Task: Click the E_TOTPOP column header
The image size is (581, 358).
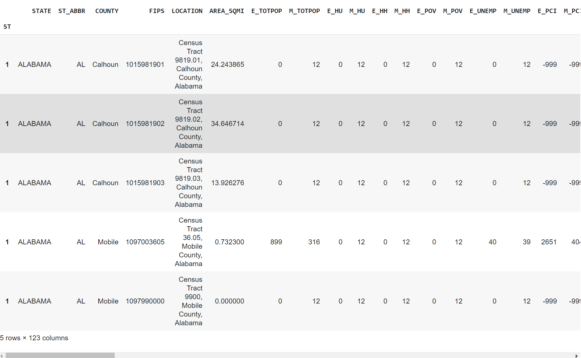Action: [266, 11]
